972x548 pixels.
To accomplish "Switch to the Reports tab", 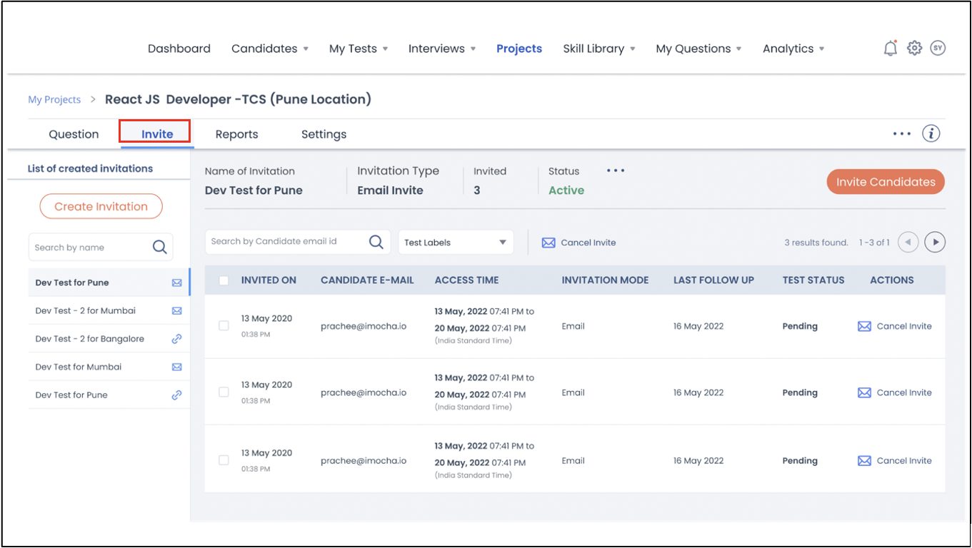I will tap(236, 134).
